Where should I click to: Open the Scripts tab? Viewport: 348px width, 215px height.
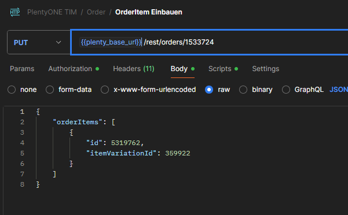pyautogui.click(x=223, y=69)
